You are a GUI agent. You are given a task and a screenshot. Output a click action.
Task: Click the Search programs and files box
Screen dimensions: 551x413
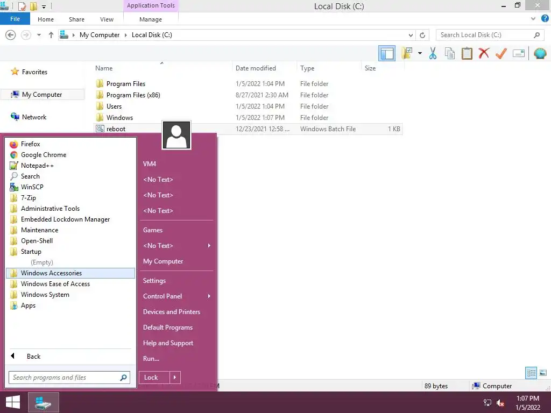[x=69, y=378]
